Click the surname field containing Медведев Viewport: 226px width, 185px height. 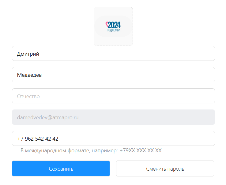[x=113, y=75]
